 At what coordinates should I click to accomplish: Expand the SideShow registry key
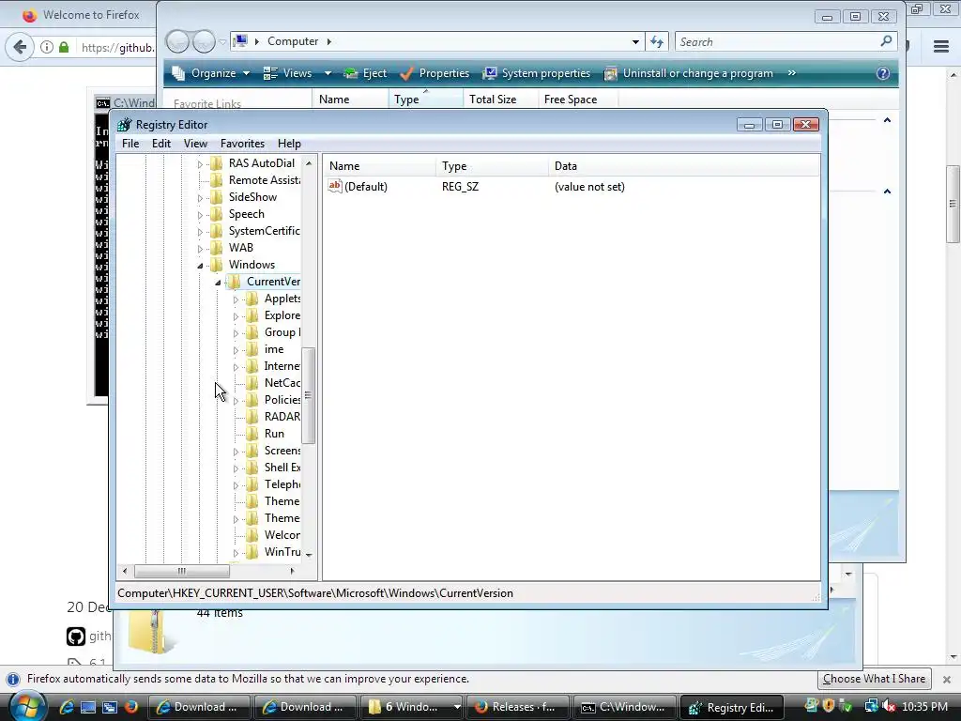[200, 198]
